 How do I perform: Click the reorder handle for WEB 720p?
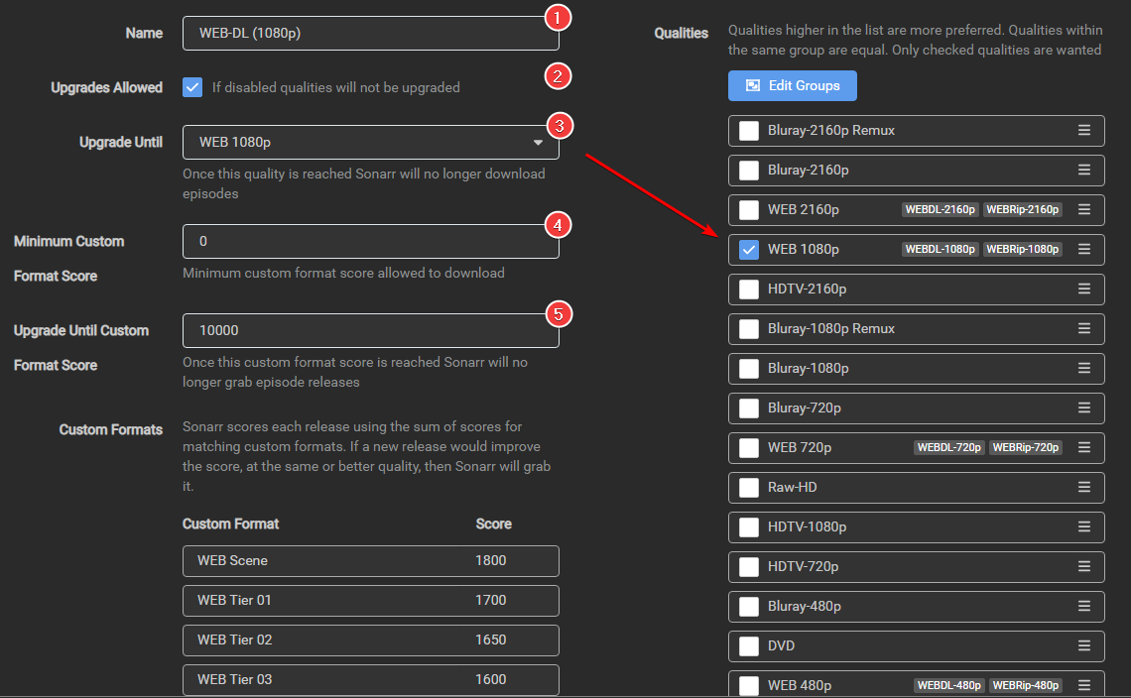click(x=1084, y=448)
